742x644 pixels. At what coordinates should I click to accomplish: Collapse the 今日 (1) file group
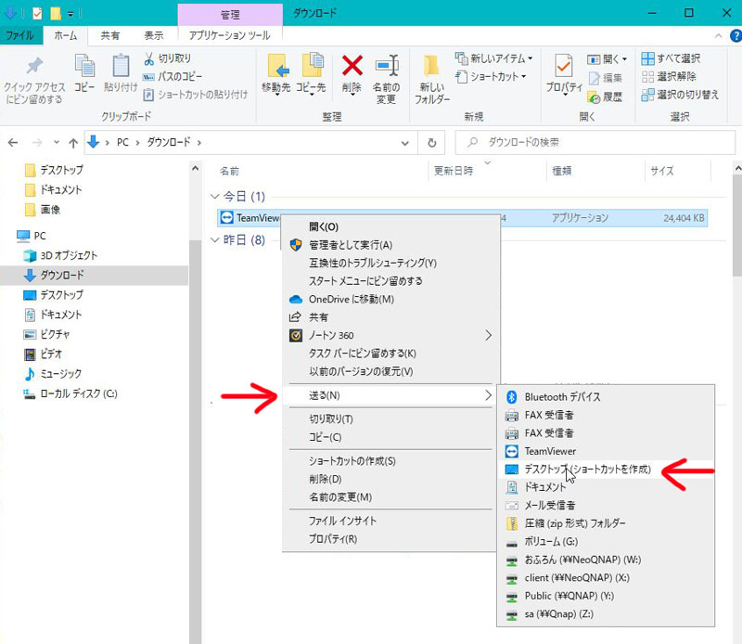click(x=215, y=197)
